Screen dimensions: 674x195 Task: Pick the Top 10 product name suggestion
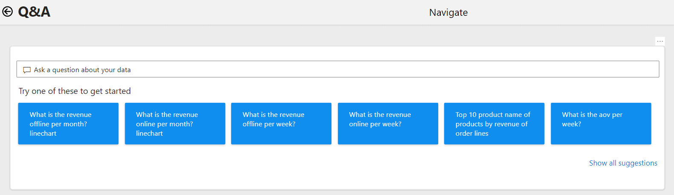click(494, 124)
